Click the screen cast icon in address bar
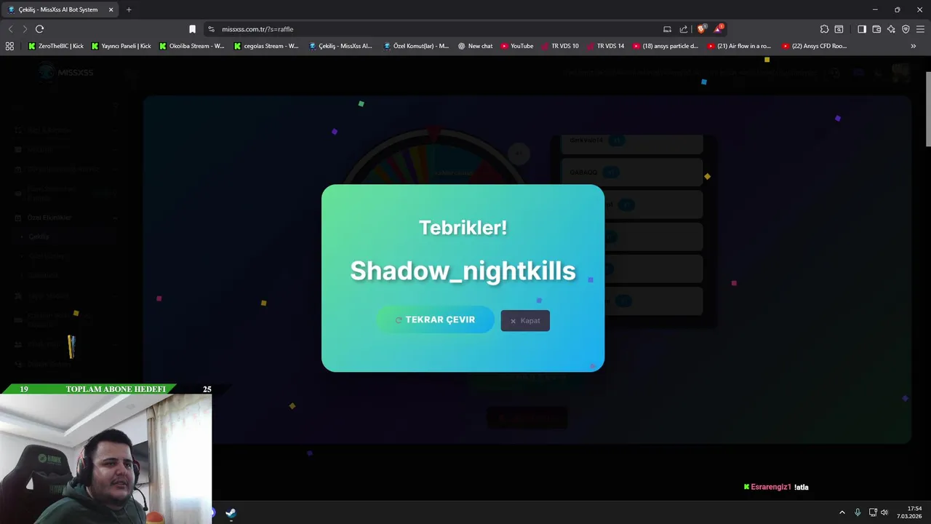931x524 pixels. click(667, 29)
